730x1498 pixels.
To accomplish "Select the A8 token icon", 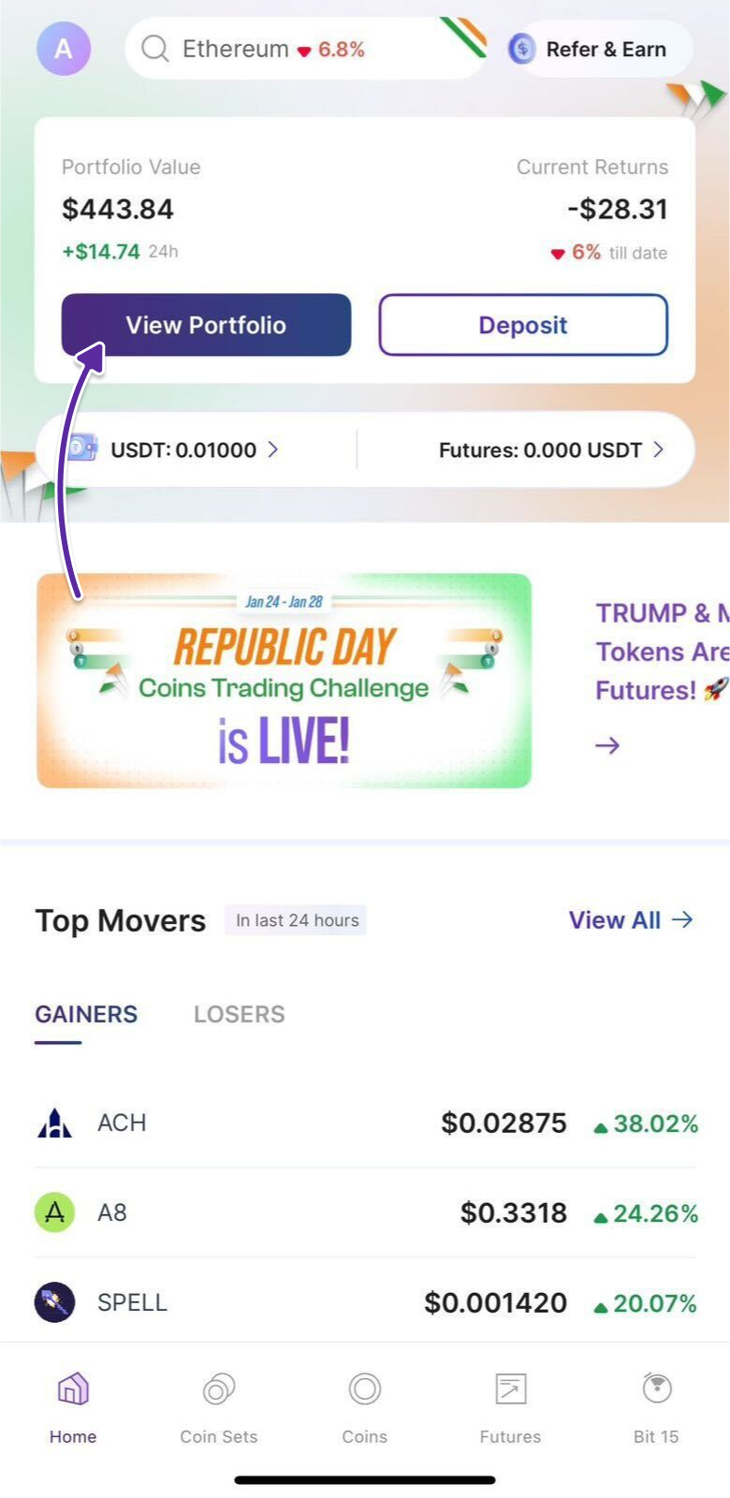I will [54, 1212].
